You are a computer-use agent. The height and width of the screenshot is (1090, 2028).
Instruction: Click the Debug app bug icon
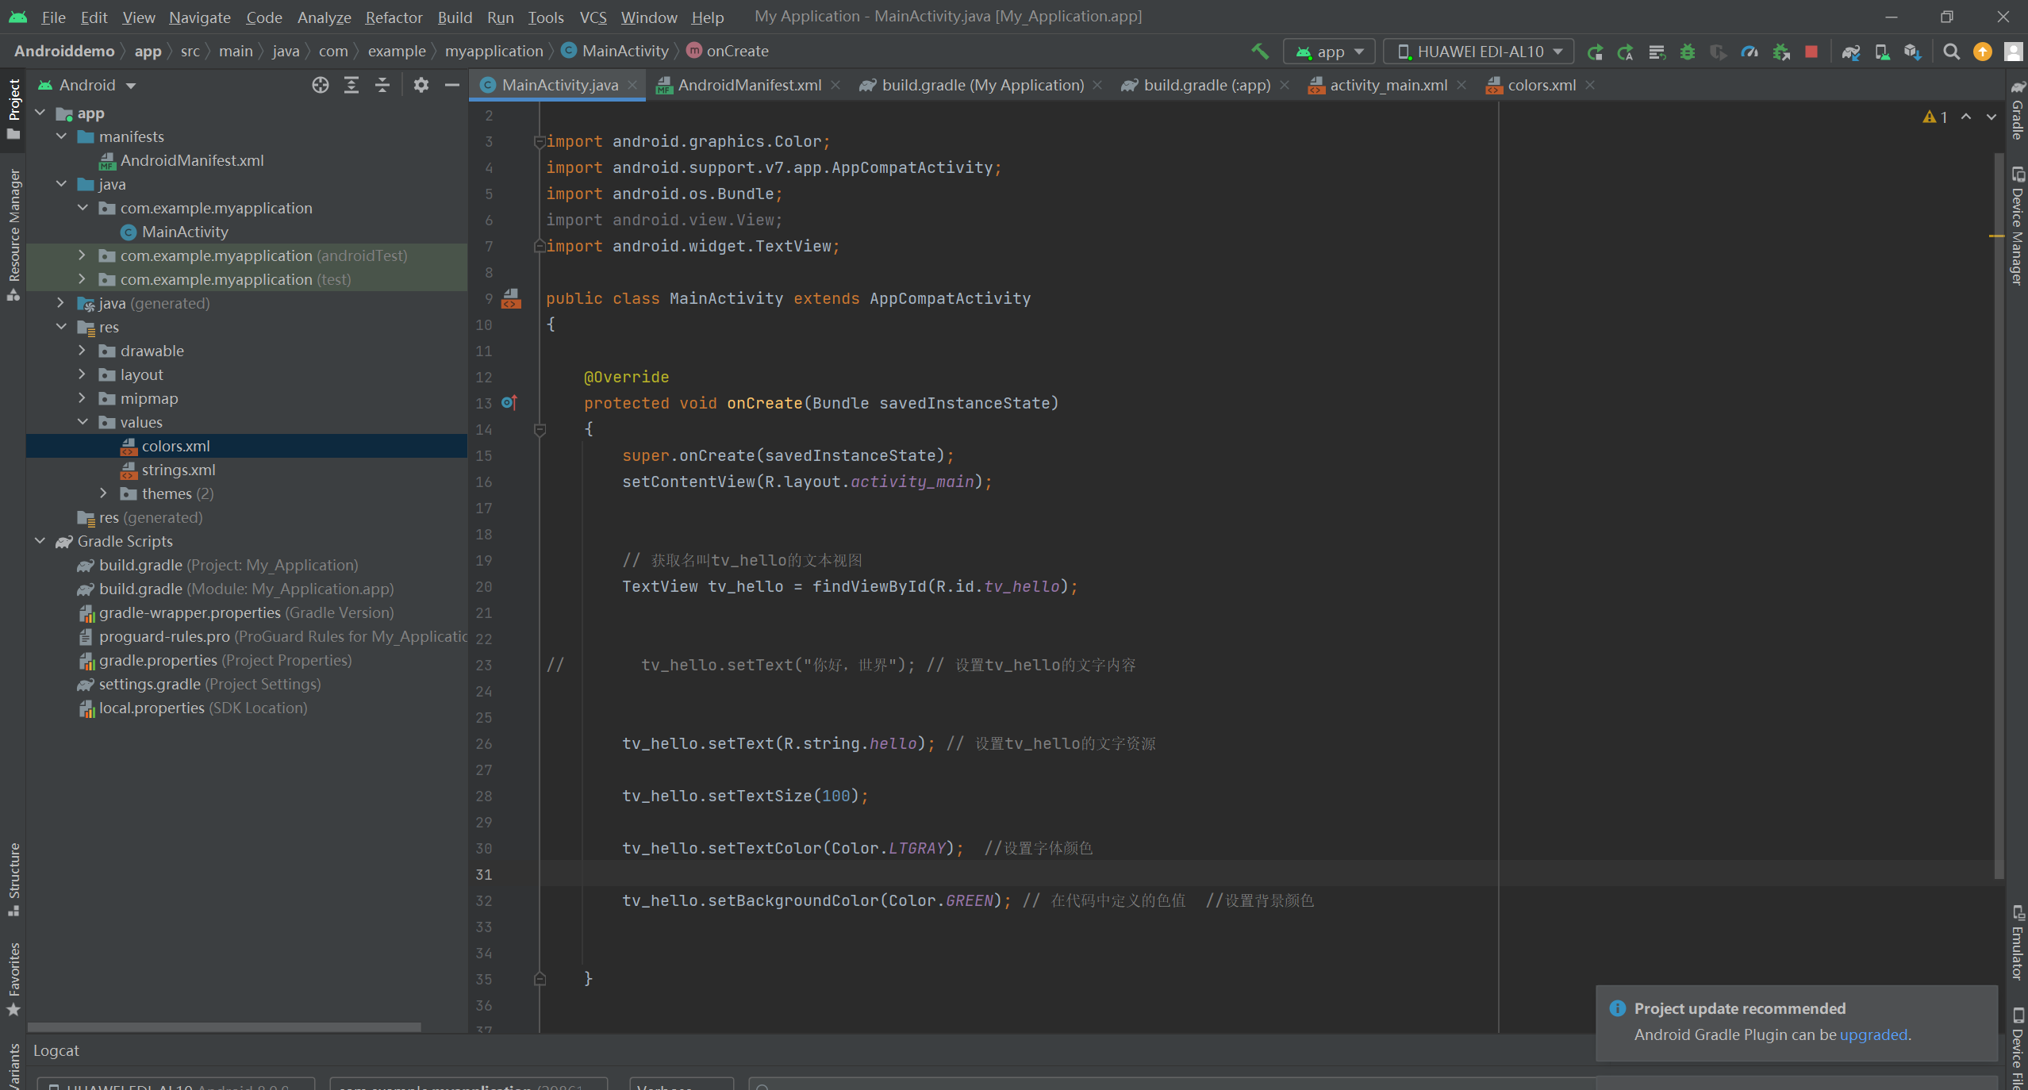click(x=1688, y=52)
